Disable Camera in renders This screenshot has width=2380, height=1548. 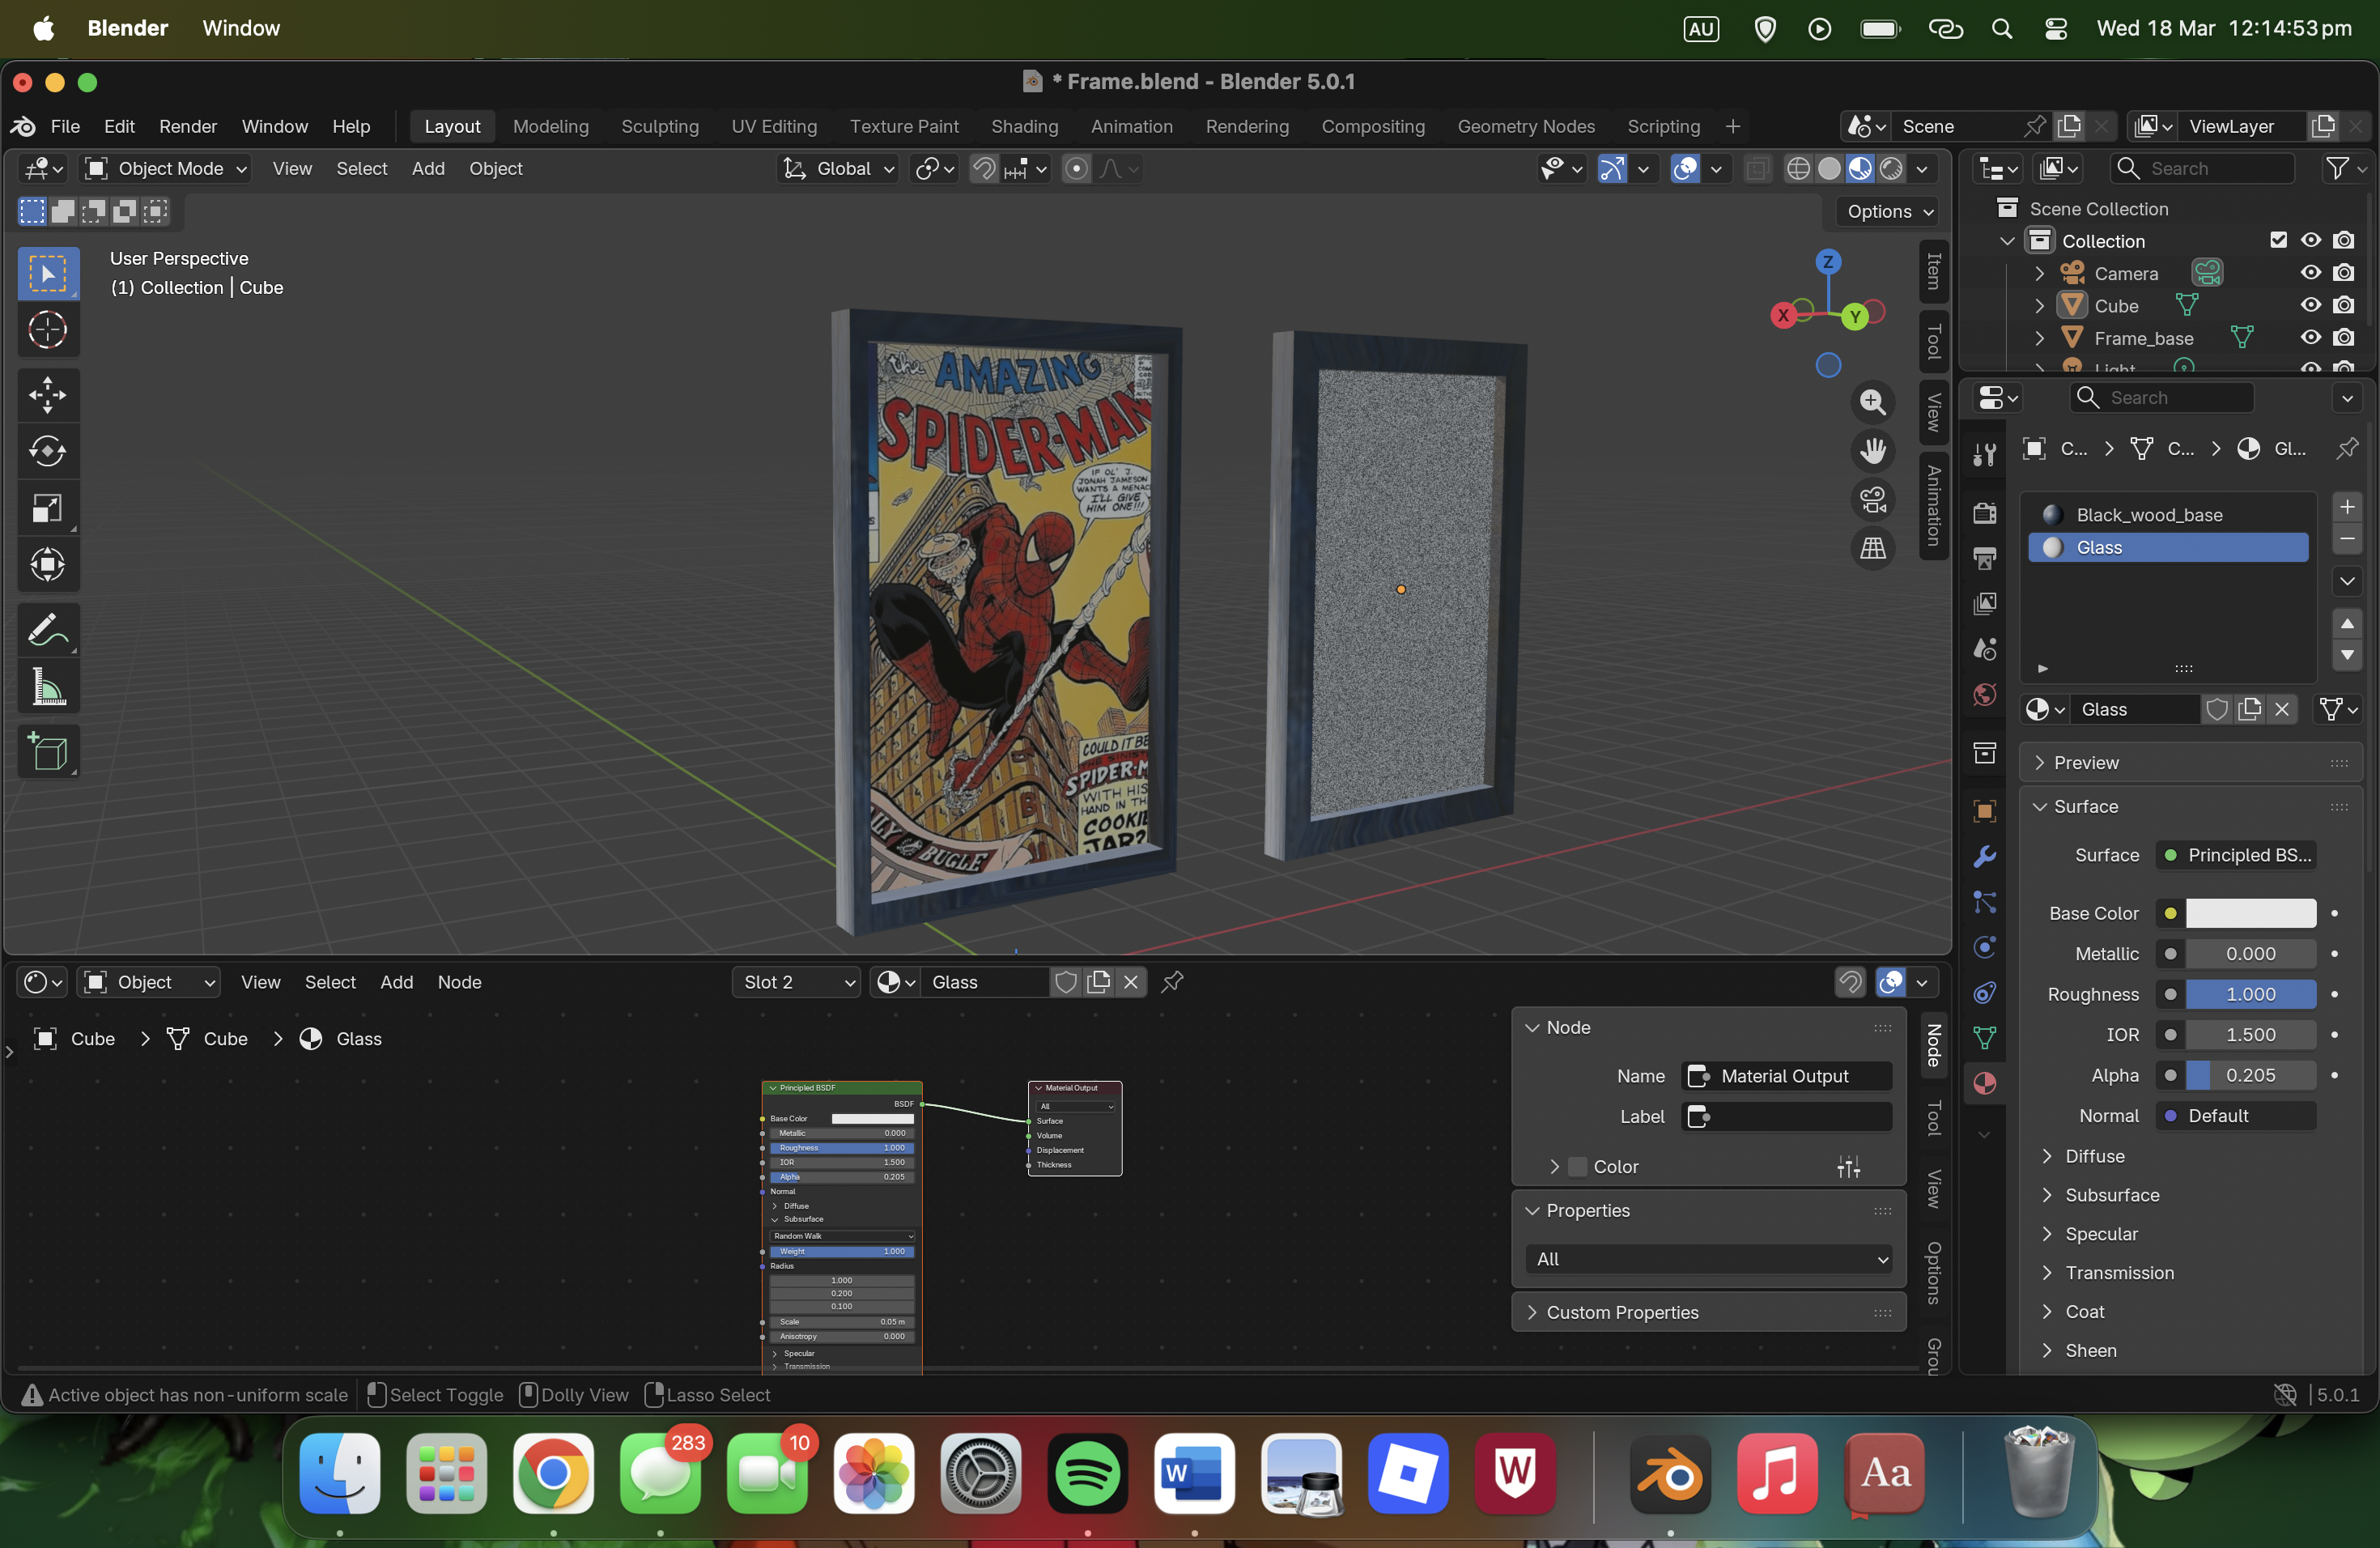click(x=2343, y=273)
